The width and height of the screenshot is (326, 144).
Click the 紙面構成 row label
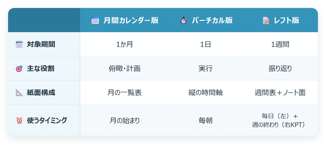pyautogui.click(x=41, y=93)
